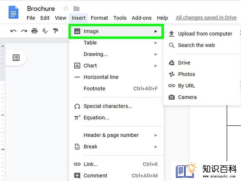Select the Table menu item
Viewport: 241px width, 181px height.
coord(116,43)
